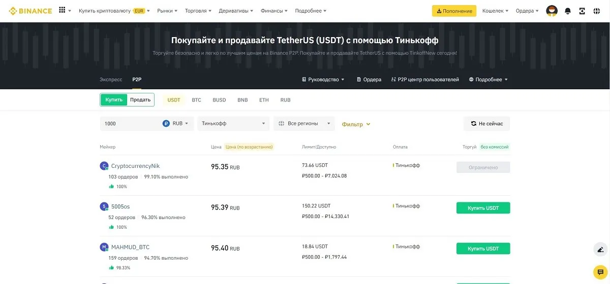Click the 73.66 USDT available amount
Image resolution: width=610 pixels, height=284 pixels.
pos(316,165)
